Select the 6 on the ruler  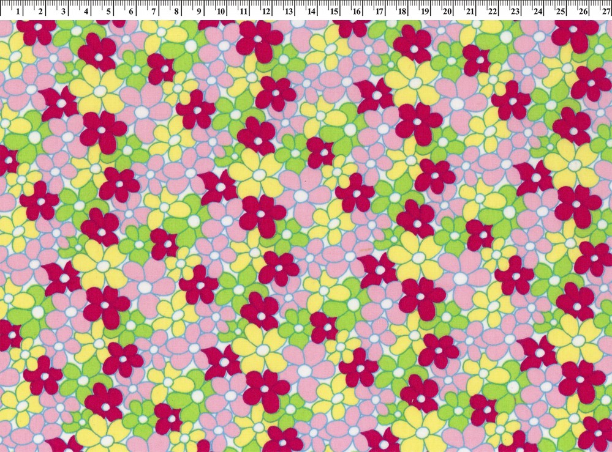point(131,12)
